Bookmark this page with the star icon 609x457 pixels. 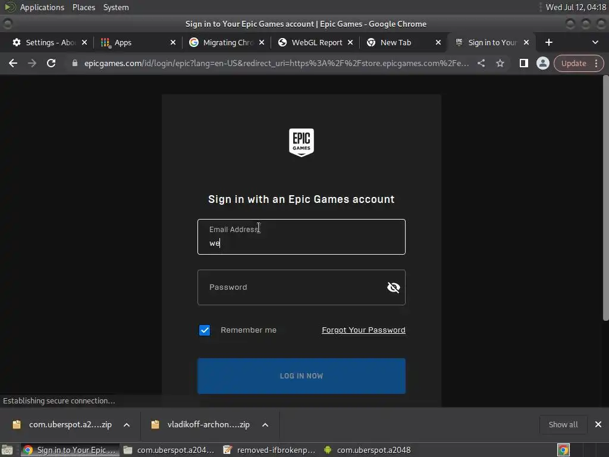pyautogui.click(x=500, y=63)
